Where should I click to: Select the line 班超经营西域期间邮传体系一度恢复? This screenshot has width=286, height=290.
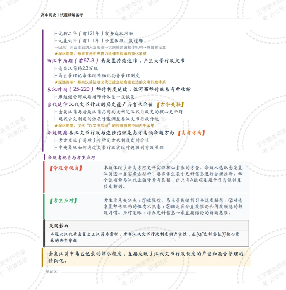95,97
